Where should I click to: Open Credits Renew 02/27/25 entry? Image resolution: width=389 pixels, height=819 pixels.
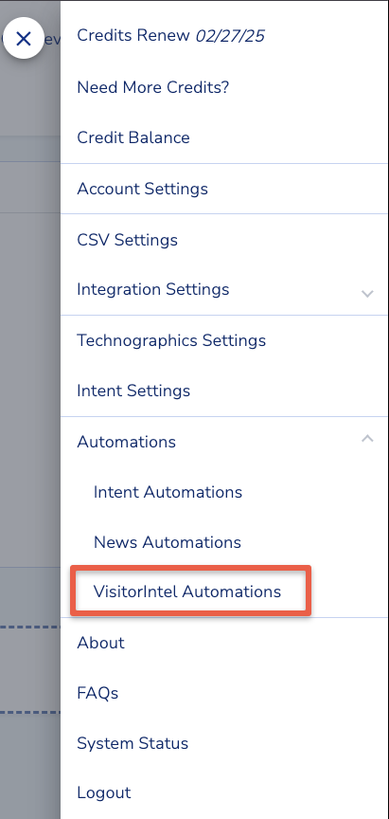tap(170, 35)
